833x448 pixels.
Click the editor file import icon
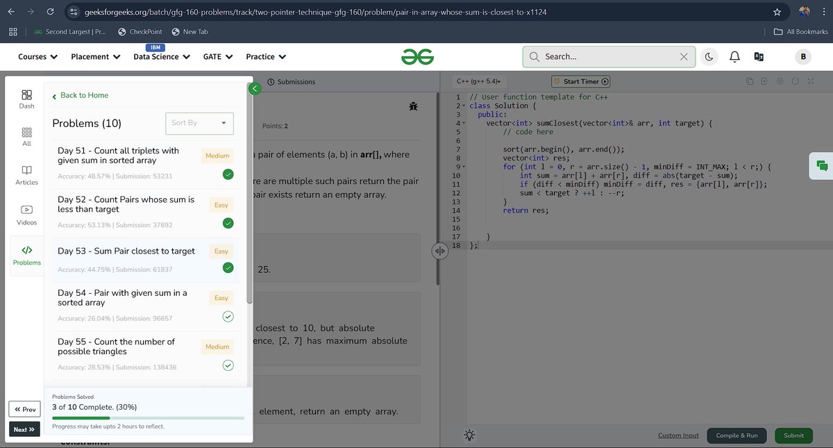coord(764,81)
